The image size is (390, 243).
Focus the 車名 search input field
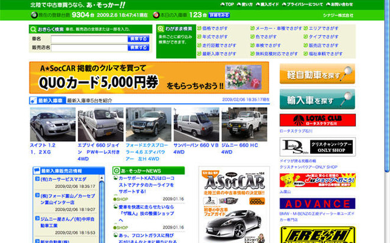pos(90,39)
